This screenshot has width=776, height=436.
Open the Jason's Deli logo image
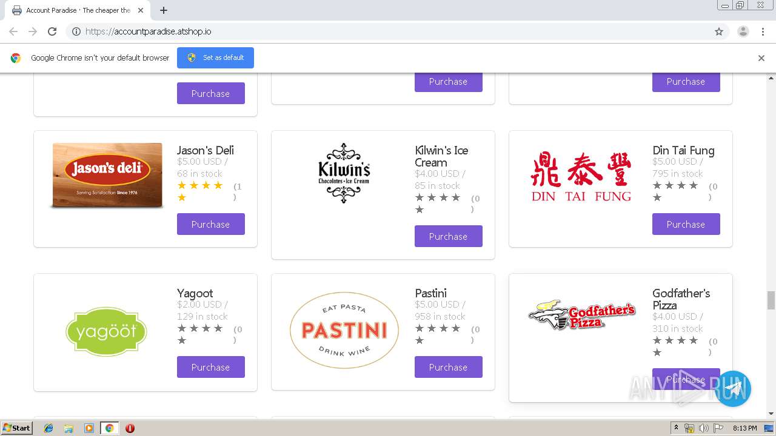coord(107,175)
